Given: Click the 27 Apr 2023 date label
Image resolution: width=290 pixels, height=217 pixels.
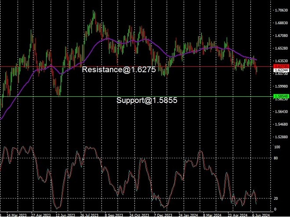Looking at the screenshot, I should 41,215.
